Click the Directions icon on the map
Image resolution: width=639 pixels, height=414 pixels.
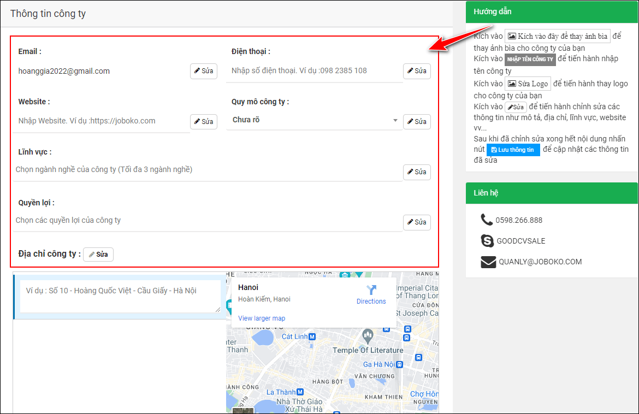click(371, 290)
